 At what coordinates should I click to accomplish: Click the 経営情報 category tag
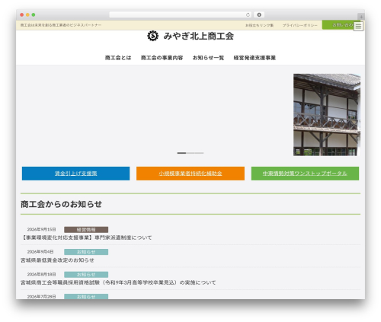click(86, 230)
